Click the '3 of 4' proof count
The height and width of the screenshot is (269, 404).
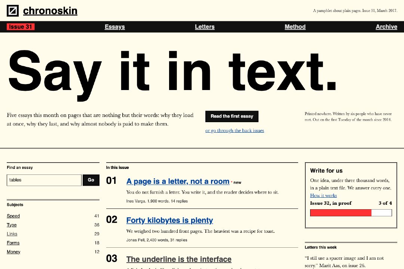tap(385, 203)
